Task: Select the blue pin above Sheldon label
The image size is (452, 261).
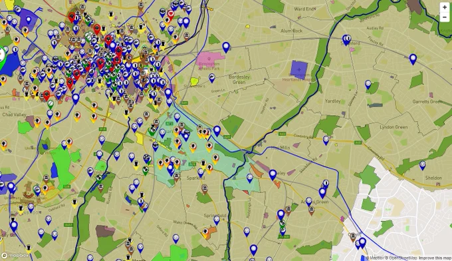Action: coord(423,165)
